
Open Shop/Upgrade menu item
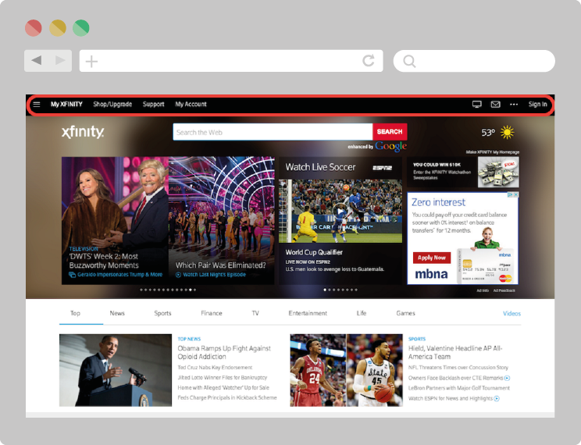(112, 105)
